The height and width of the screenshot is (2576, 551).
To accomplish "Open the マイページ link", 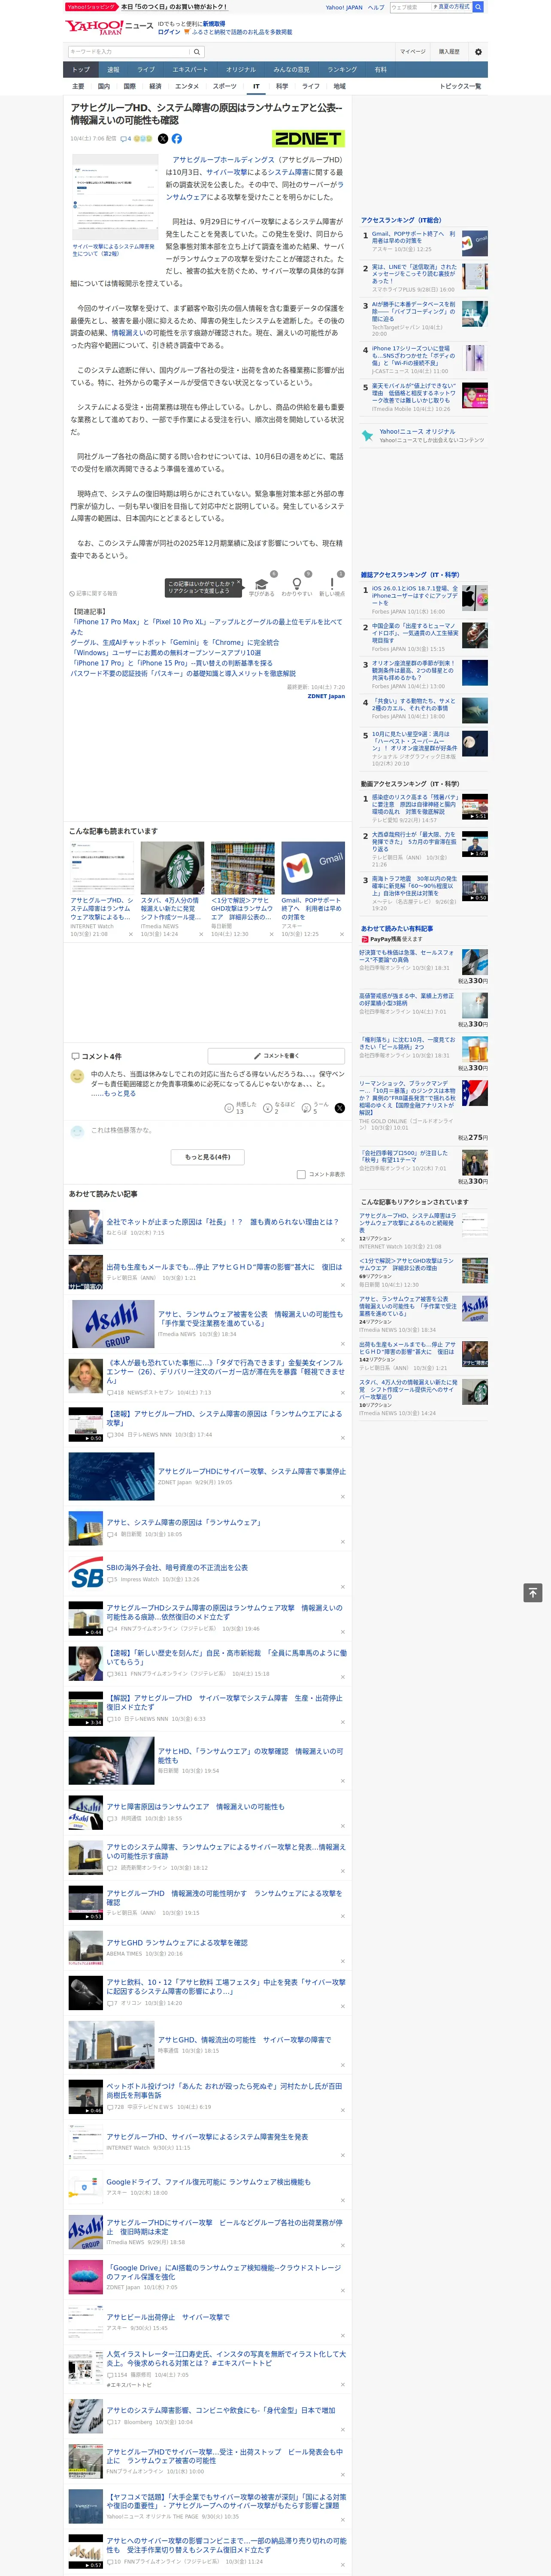I will tap(412, 51).
